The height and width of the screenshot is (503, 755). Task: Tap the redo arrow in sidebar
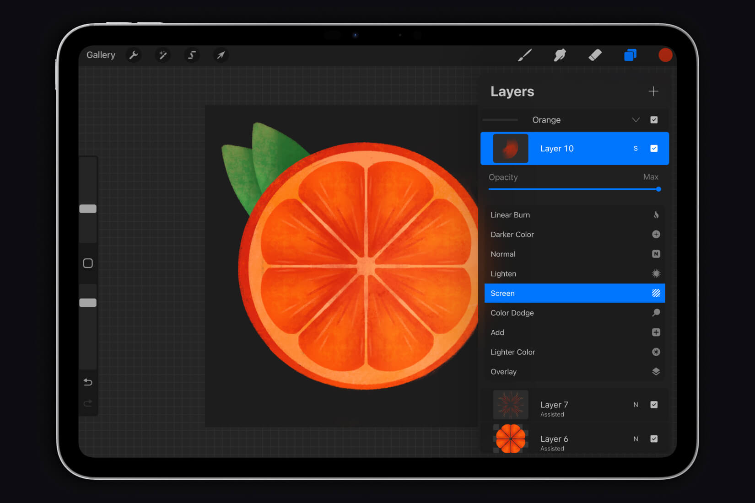88,403
